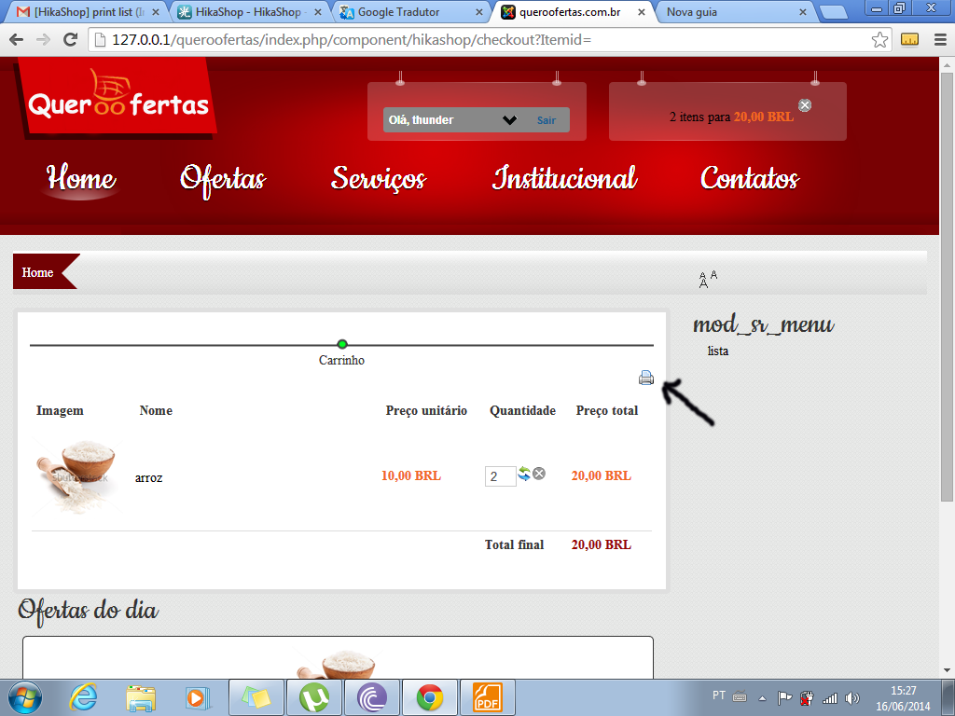Image resolution: width=955 pixels, height=716 pixels.
Task: Click the browser back arrow
Action: pyautogui.click(x=17, y=39)
